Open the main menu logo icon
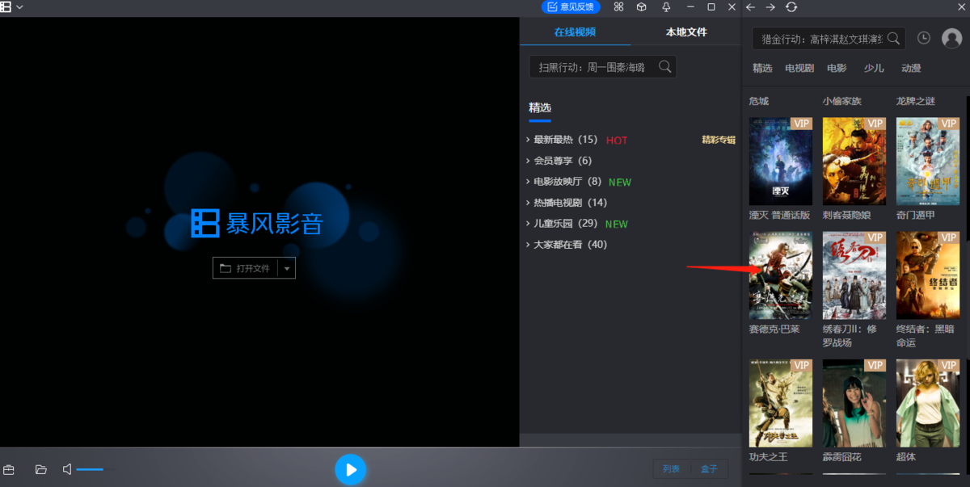This screenshot has width=970, height=487. (6, 6)
